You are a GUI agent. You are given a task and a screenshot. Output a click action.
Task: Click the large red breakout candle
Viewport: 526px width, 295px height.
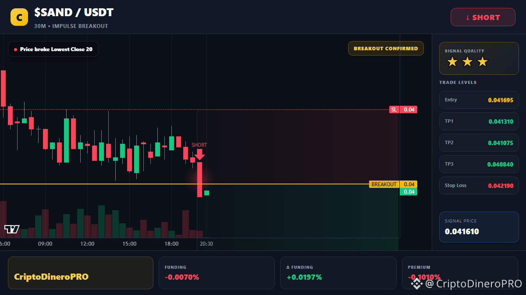pos(199,180)
